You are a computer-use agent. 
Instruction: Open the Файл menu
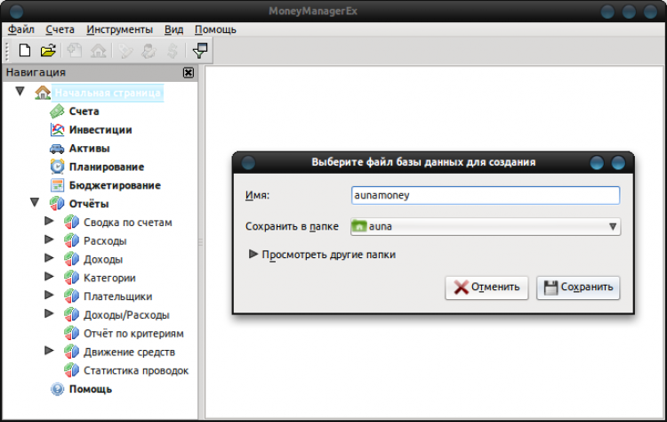point(21,29)
